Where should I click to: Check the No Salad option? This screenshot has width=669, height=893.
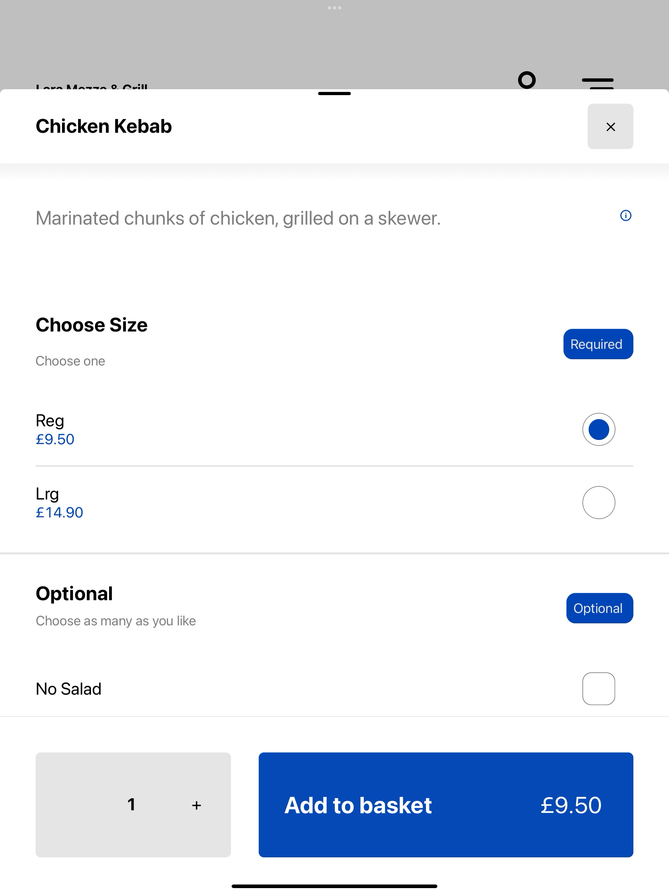coord(598,689)
